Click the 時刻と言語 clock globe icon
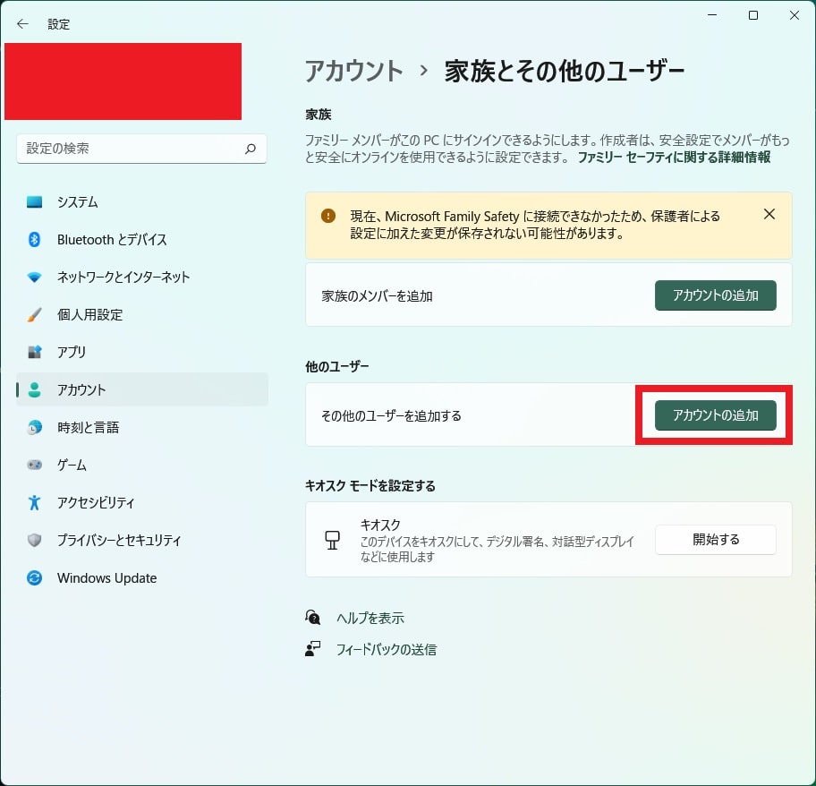Screen dimensions: 816x786 point(34,427)
